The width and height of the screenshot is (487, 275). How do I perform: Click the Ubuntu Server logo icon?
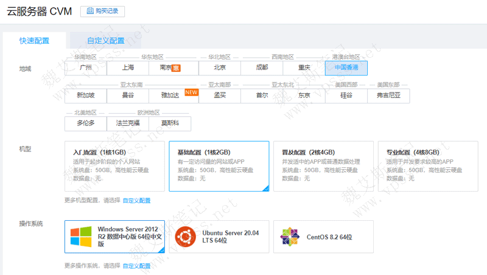point(186,237)
